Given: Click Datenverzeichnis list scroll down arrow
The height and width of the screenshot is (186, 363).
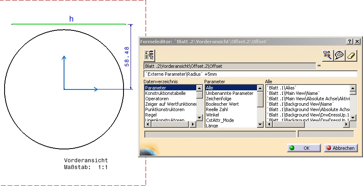Looking at the screenshot, I should pos(200,117).
